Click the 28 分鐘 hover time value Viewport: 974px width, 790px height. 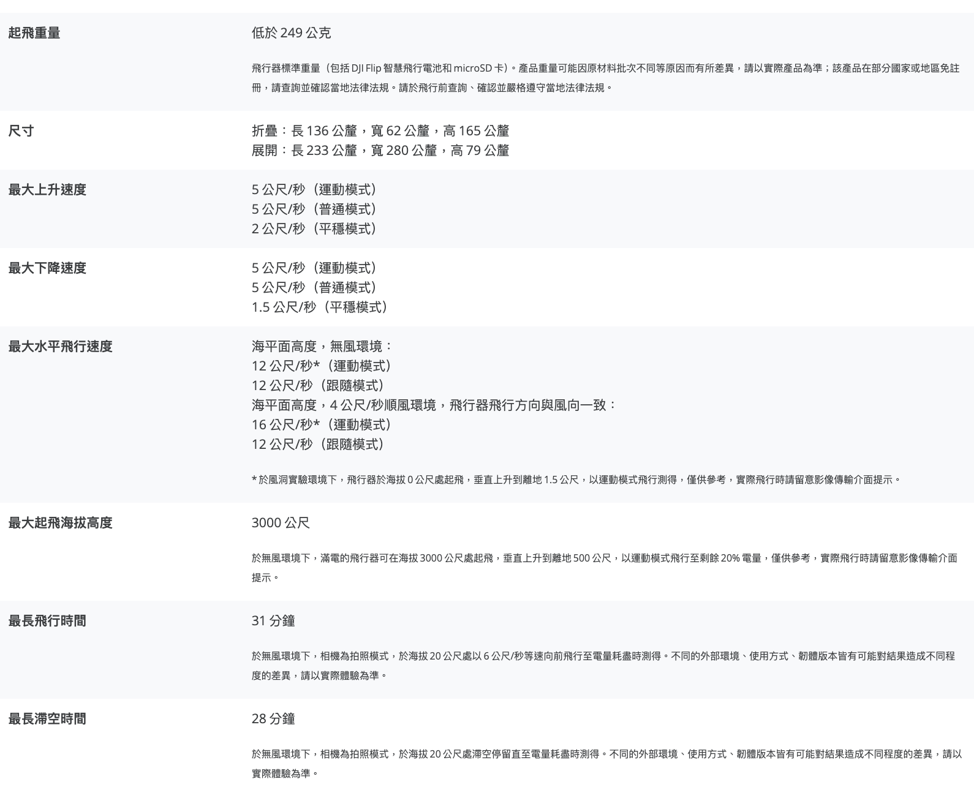click(273, 719)
